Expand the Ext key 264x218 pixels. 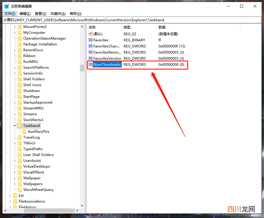(x=10, y=196)
